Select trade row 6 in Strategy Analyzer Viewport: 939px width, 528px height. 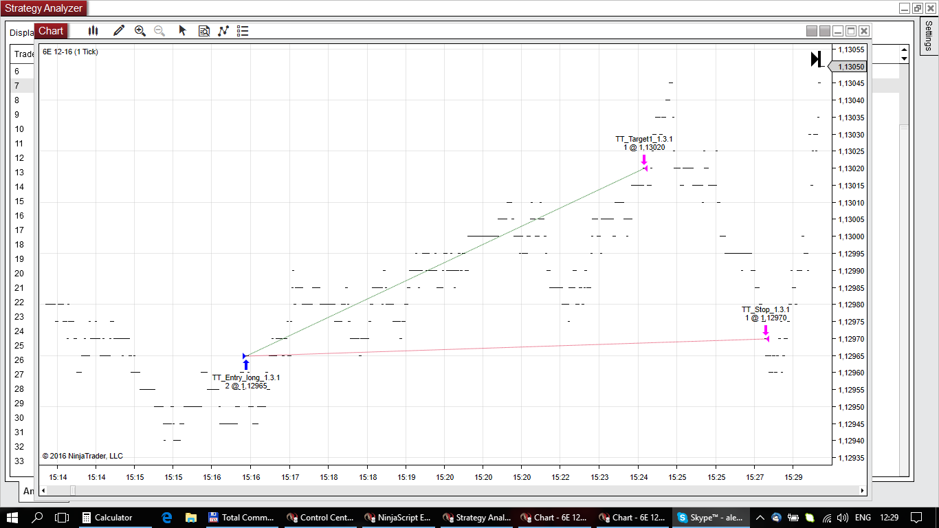[x=22, y=71]
